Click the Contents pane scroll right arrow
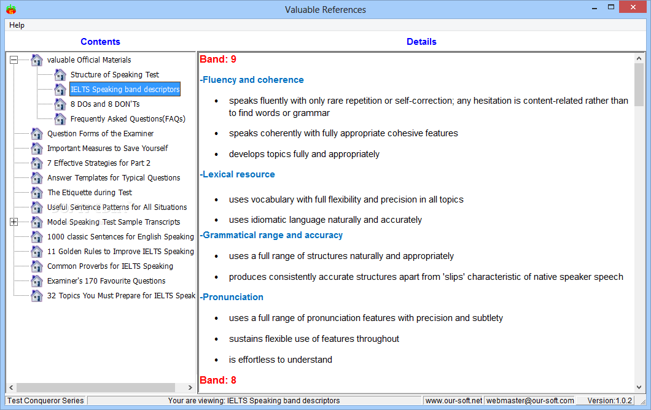651x410 pixels. [x=190, y=387]
